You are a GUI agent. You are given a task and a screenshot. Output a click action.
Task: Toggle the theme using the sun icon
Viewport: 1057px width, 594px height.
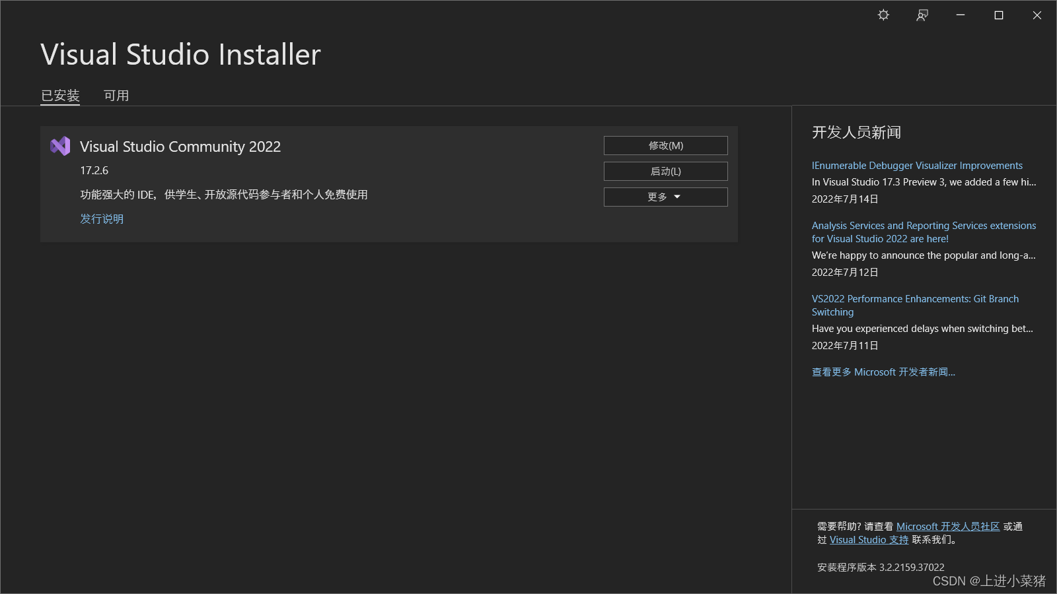click(883, 15)
